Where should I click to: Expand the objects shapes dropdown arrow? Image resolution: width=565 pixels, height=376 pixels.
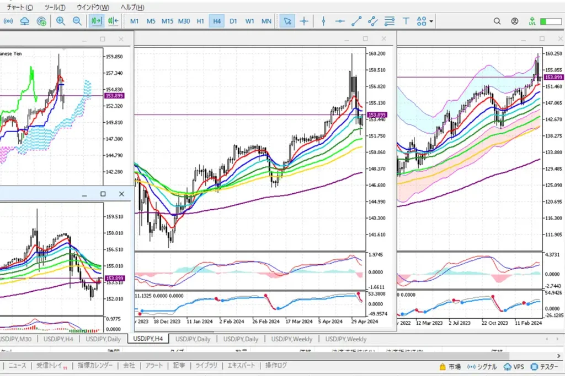click(x=431, y=21)
